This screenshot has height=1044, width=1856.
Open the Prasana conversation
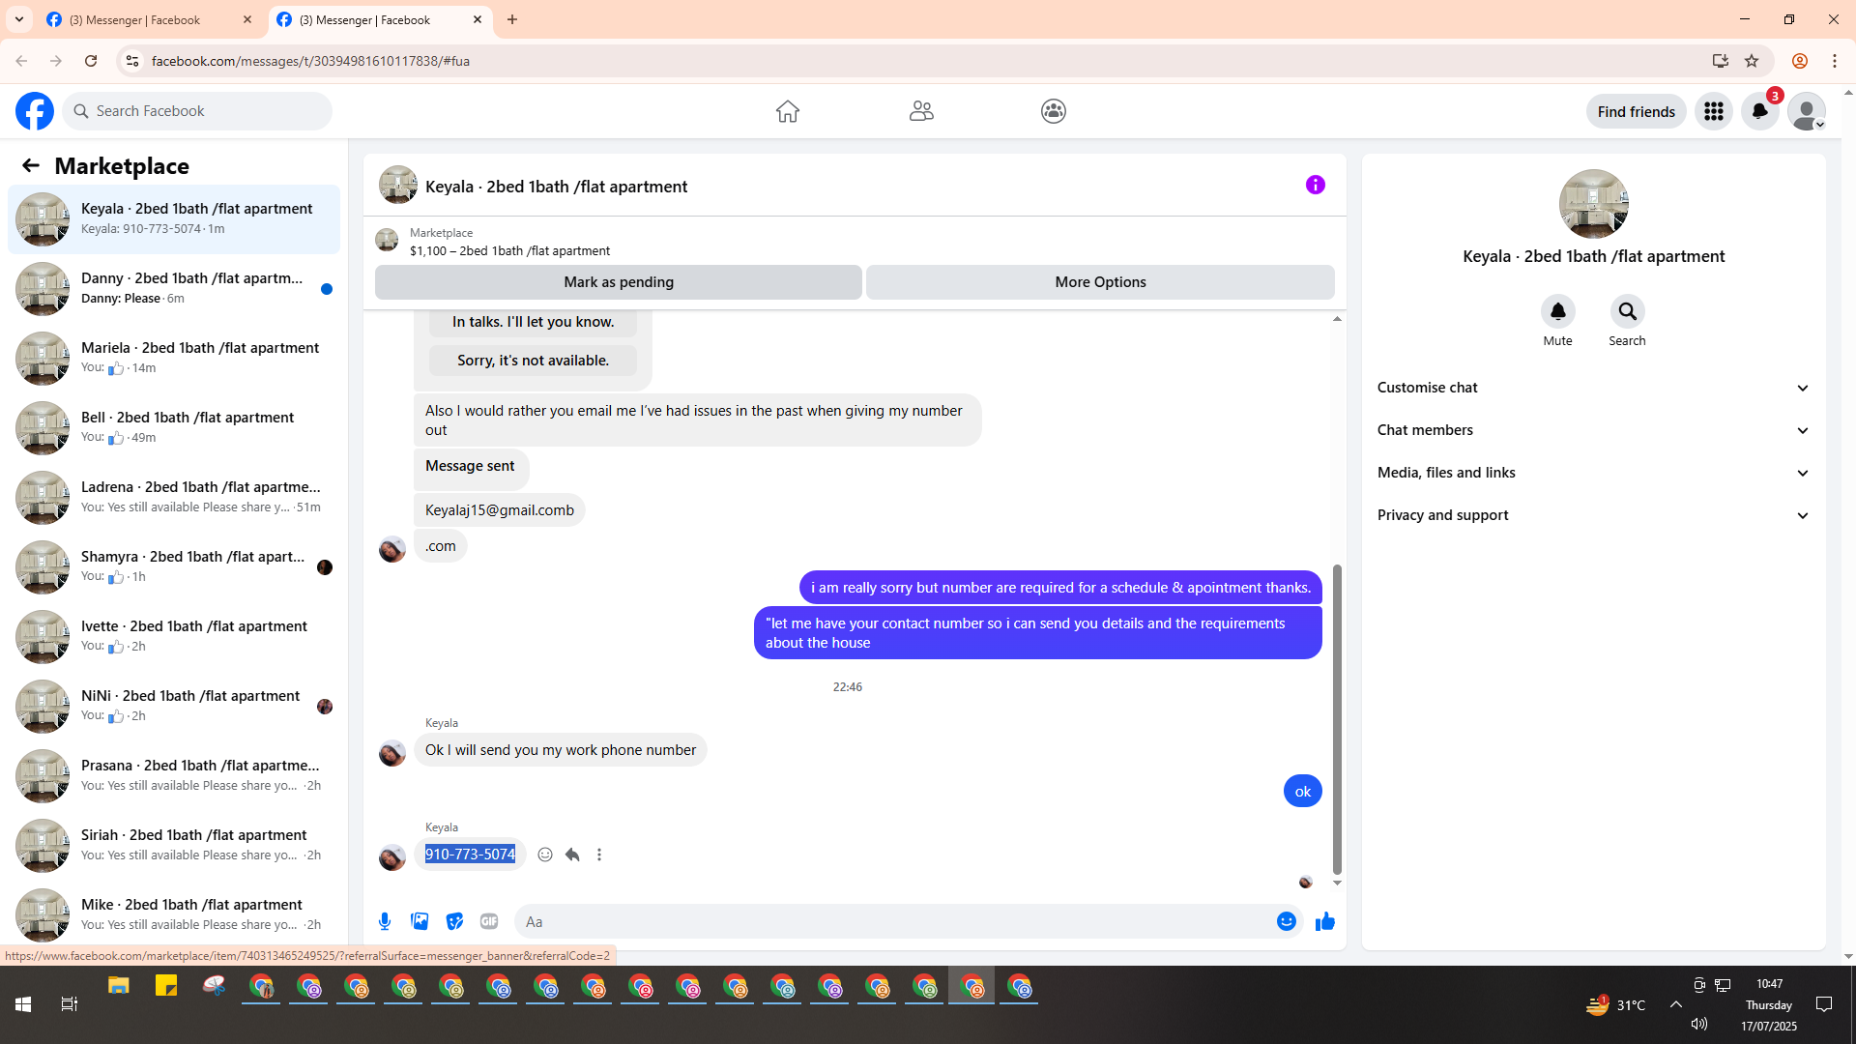point(174,776)
